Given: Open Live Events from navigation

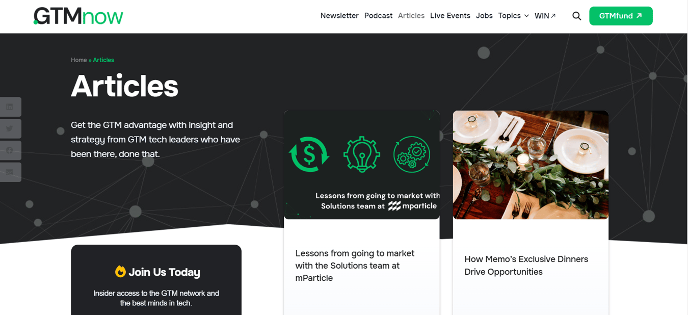Looking at the screenshot, I should pyautogui.click(x=450, y=16).
